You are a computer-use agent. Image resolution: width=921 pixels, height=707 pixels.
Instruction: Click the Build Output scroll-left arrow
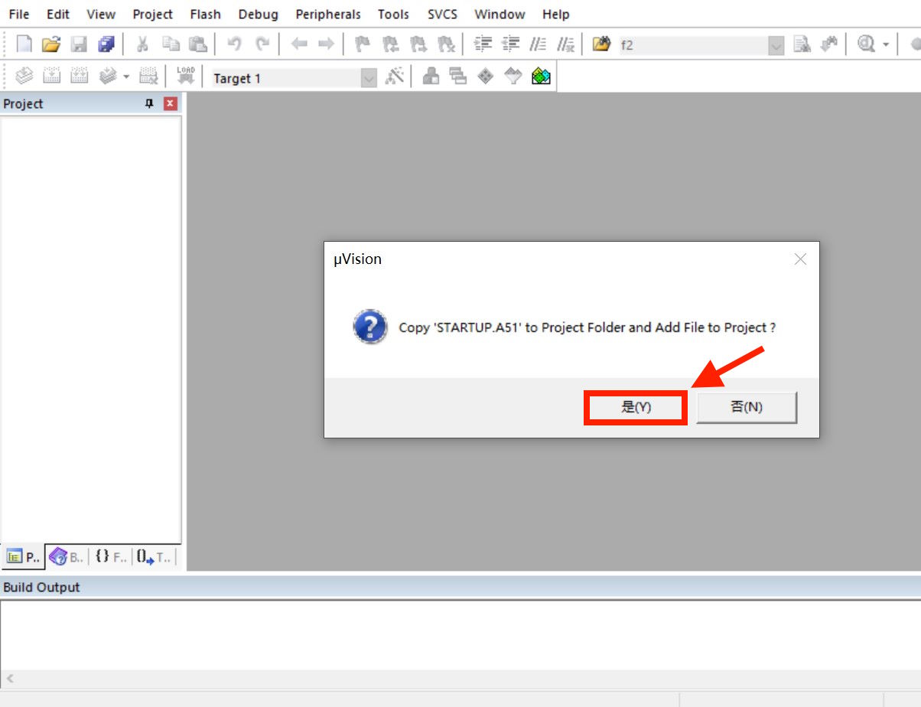pos(10,679)
